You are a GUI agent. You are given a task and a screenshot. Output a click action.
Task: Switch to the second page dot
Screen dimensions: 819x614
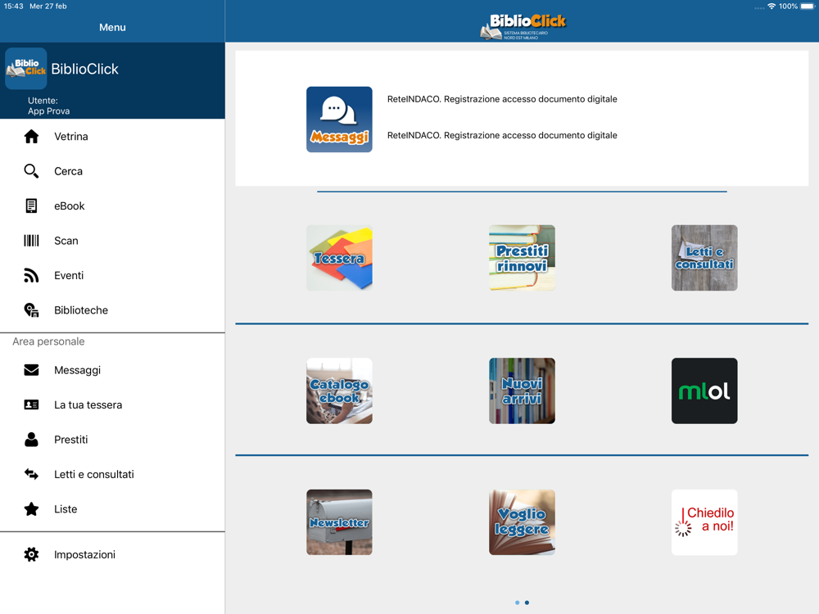pyautogui.click(x=527, y=603)
